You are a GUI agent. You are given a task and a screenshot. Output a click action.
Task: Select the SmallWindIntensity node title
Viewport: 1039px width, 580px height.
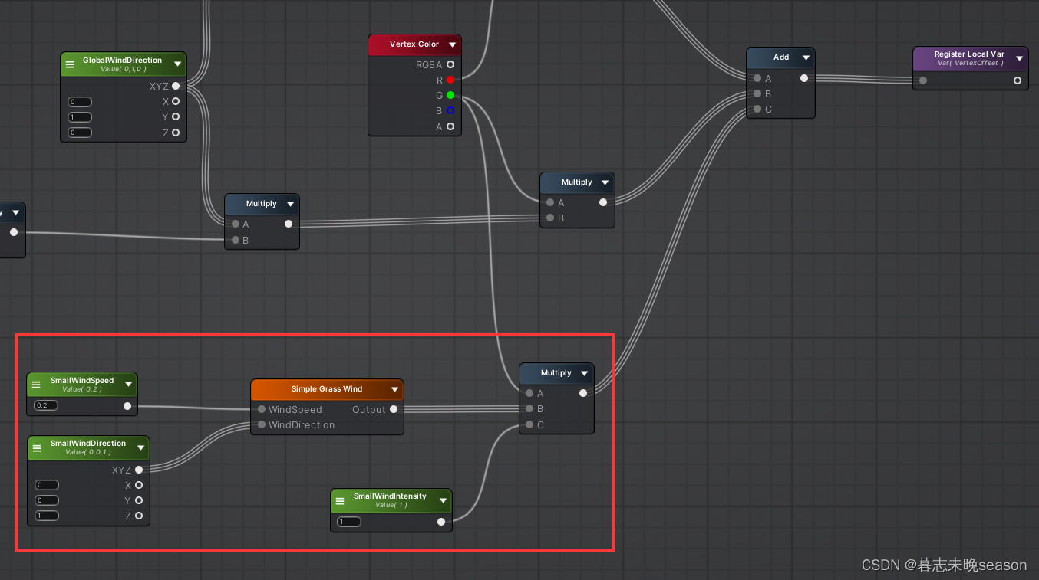click(x=390, y=496)
